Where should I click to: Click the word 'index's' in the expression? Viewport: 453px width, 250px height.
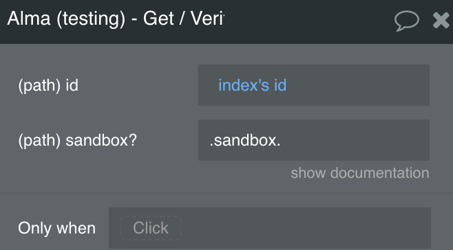coord(244,85)
